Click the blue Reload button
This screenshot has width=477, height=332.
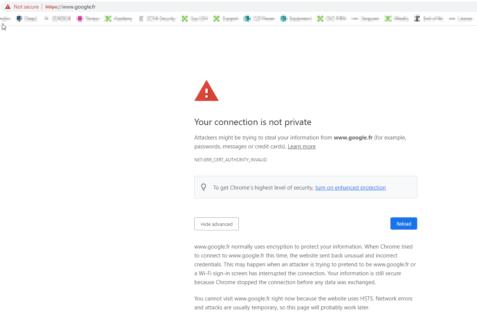tap(403, 223)
